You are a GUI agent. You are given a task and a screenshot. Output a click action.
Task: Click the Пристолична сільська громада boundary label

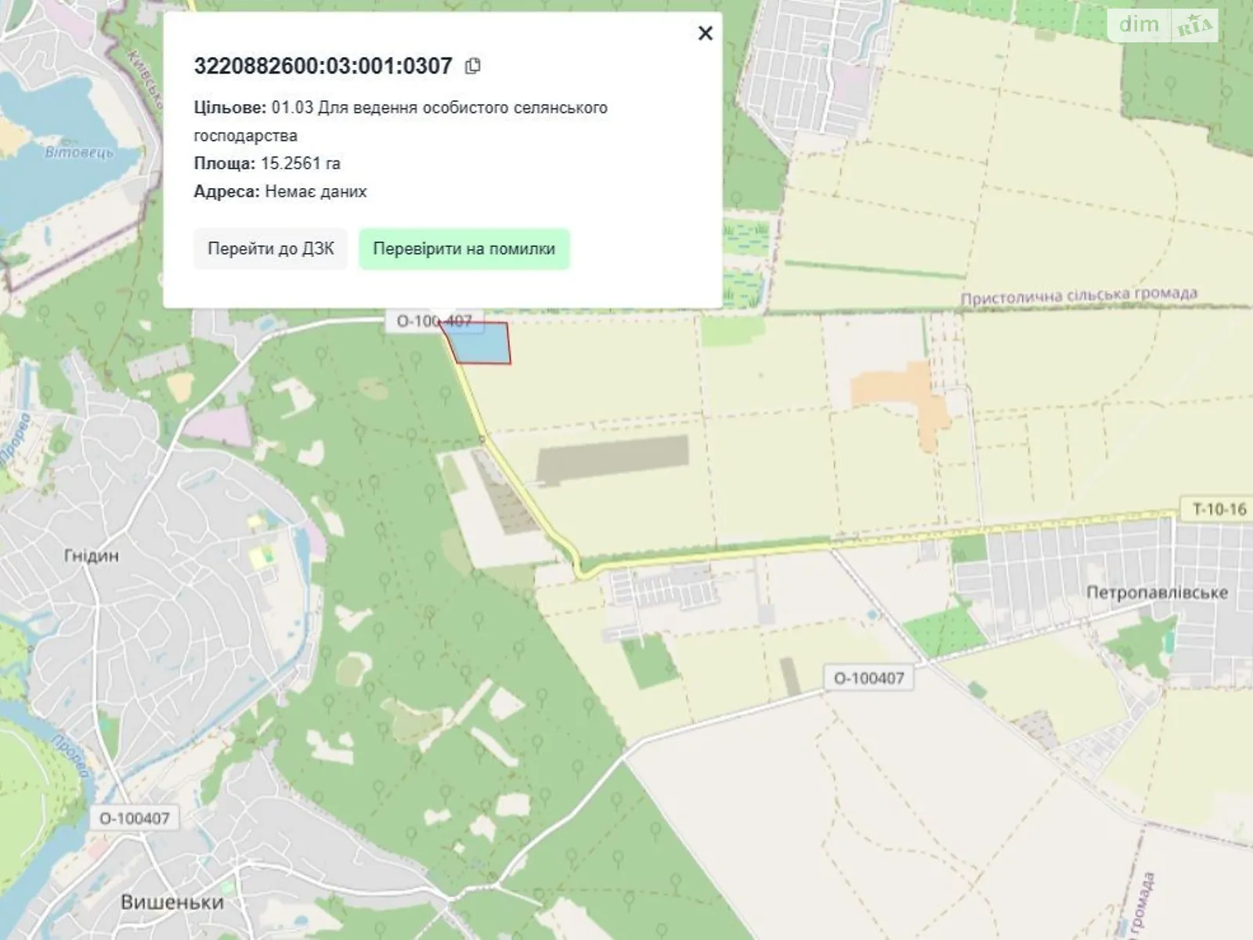click(x=1078, y=296)
